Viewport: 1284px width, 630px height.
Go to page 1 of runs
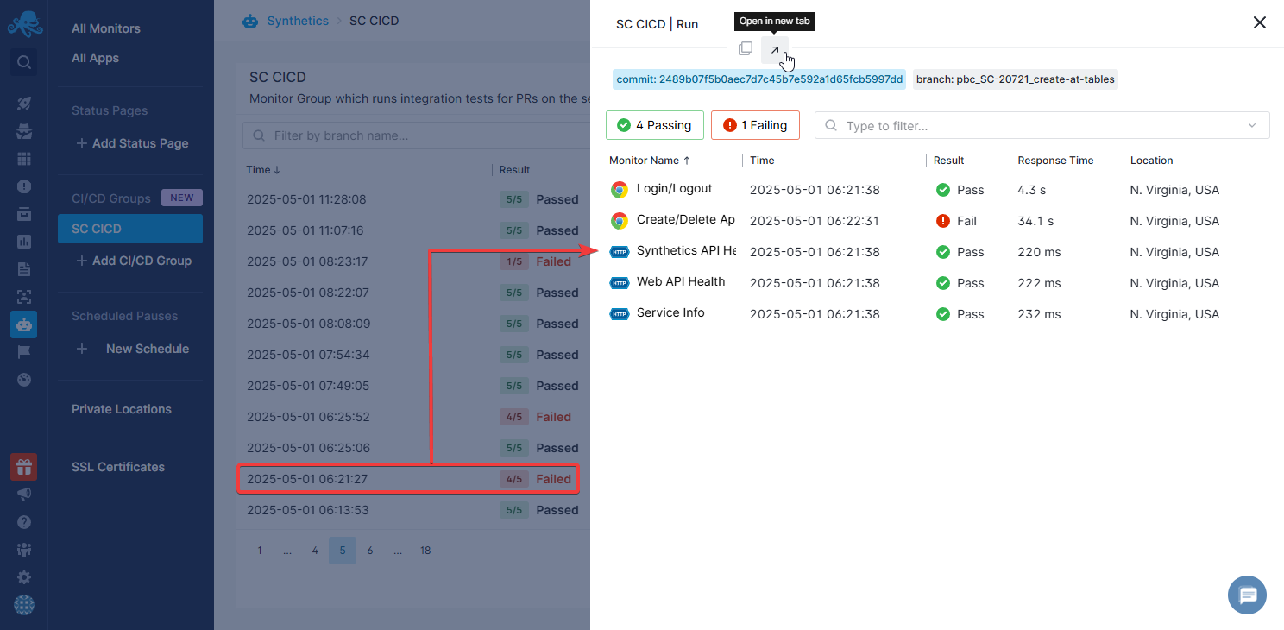click(260, 551)
